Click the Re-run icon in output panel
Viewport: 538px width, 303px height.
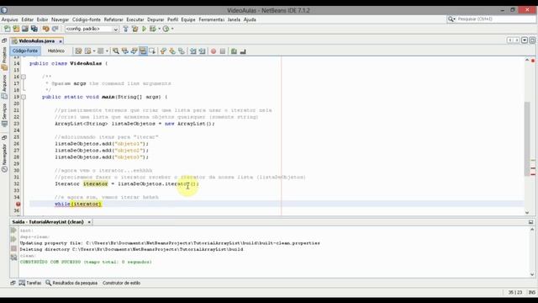click(x=13, y=231)
